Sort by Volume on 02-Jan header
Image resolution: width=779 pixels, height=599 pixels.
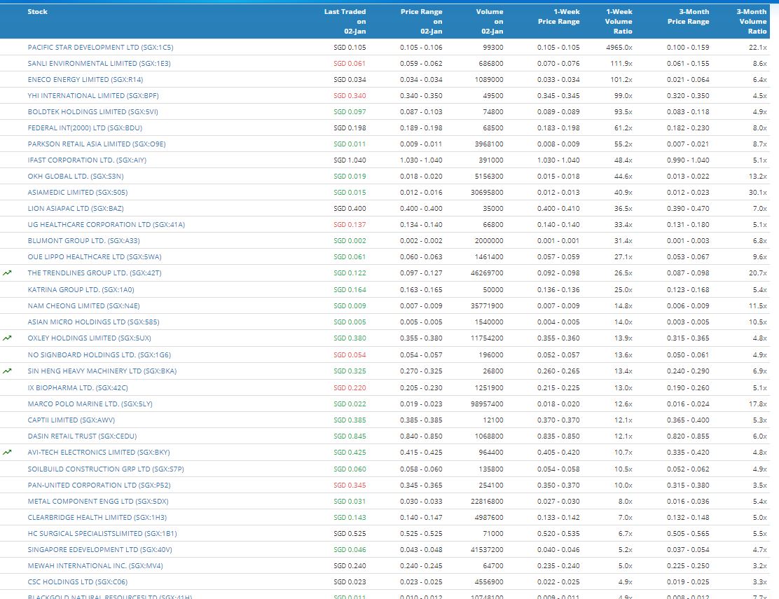[490, 21]
